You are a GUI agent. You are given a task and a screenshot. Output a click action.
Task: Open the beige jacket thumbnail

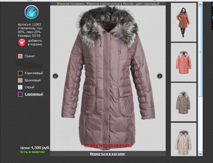pos(183,139)
